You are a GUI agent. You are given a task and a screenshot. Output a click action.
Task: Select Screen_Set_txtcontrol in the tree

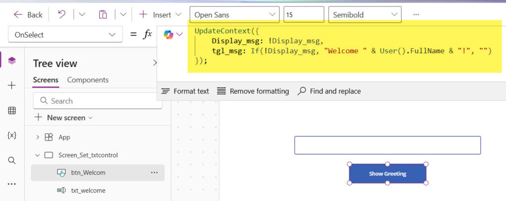[x=88, y=155]
